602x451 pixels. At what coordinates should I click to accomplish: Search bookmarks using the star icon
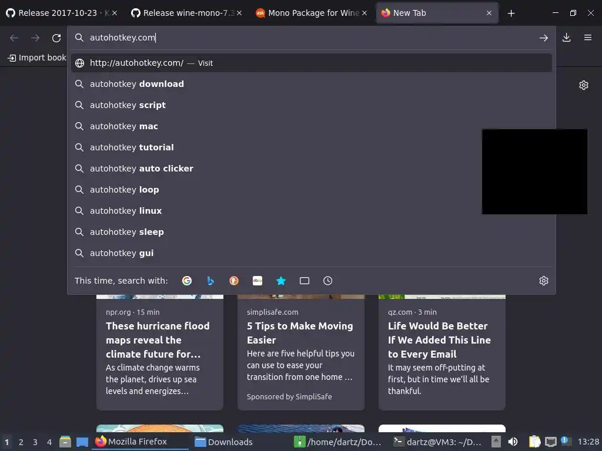pos(281,281)
